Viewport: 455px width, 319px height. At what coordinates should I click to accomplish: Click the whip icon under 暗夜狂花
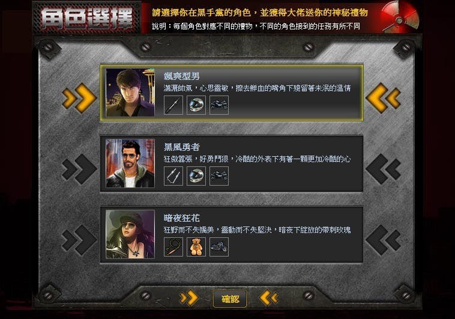(173, 247)
